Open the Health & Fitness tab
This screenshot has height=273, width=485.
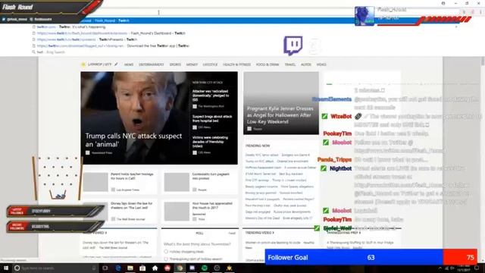click(x=237, y=64)
